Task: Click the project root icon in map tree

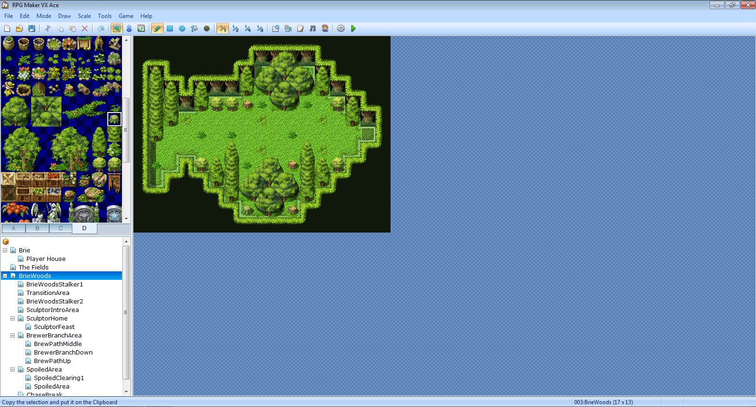Action: (x=6, y=242)
